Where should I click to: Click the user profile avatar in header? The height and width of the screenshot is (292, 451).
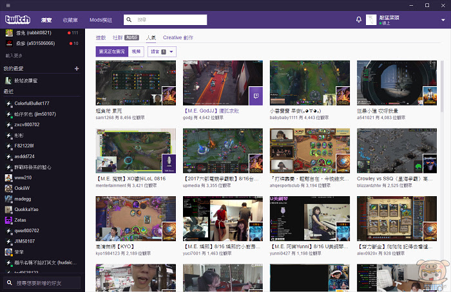coord(371,20)
